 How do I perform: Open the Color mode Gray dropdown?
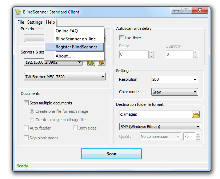(x=175, y=92)
